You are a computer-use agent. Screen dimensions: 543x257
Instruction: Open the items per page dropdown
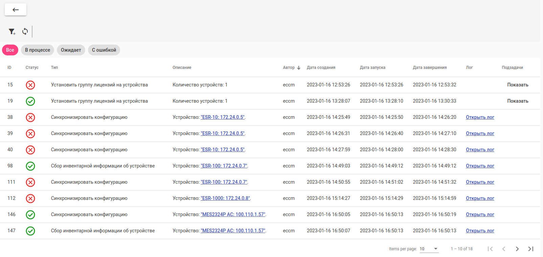pyautogui.click(x=429, y=249)
